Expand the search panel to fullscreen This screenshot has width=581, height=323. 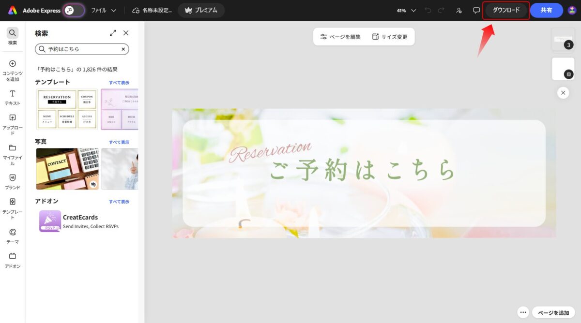[x=113, y=33]
